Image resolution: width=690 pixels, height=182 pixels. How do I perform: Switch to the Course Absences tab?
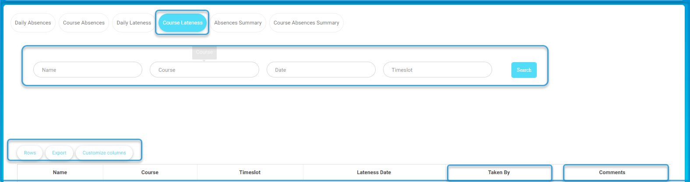[x=84, y=23]
